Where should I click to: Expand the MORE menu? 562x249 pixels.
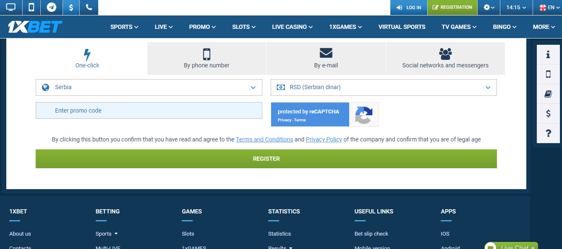[544, 27]
